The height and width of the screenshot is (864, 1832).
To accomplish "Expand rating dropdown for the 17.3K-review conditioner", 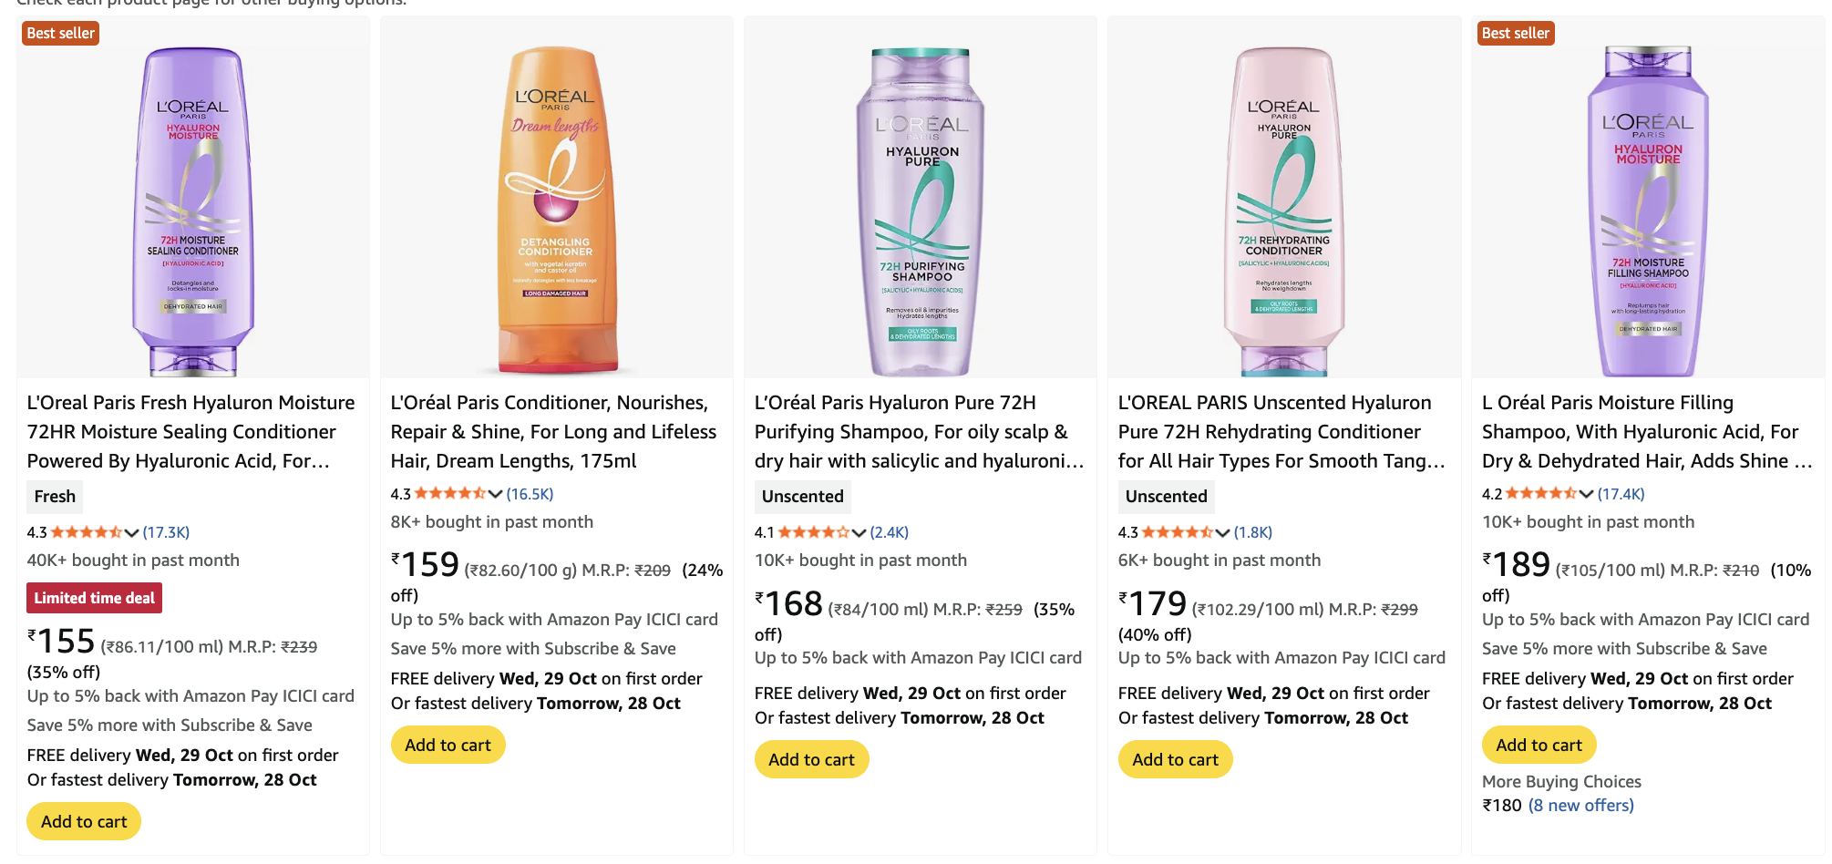I will coord(132,533).
